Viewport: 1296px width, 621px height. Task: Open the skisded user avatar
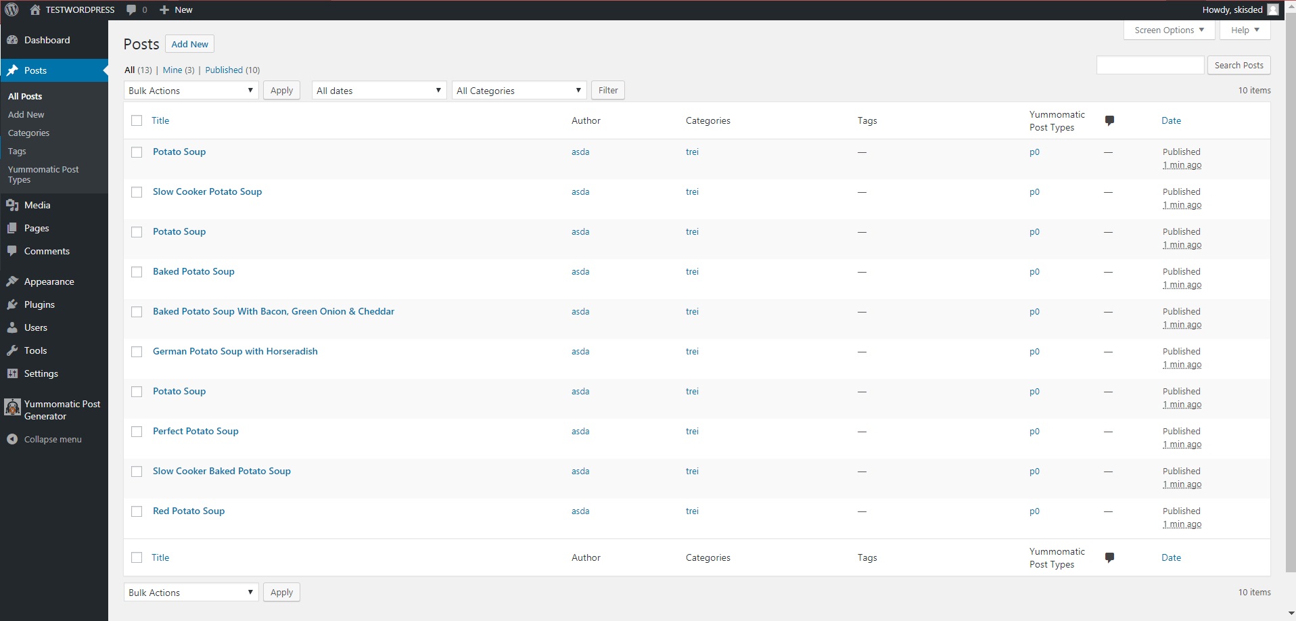pyautogui.click(x=1272, y=9)
